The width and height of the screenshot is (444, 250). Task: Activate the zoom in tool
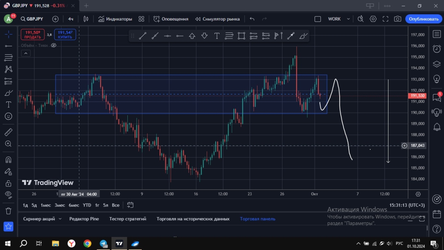click(x=9, y=144)
